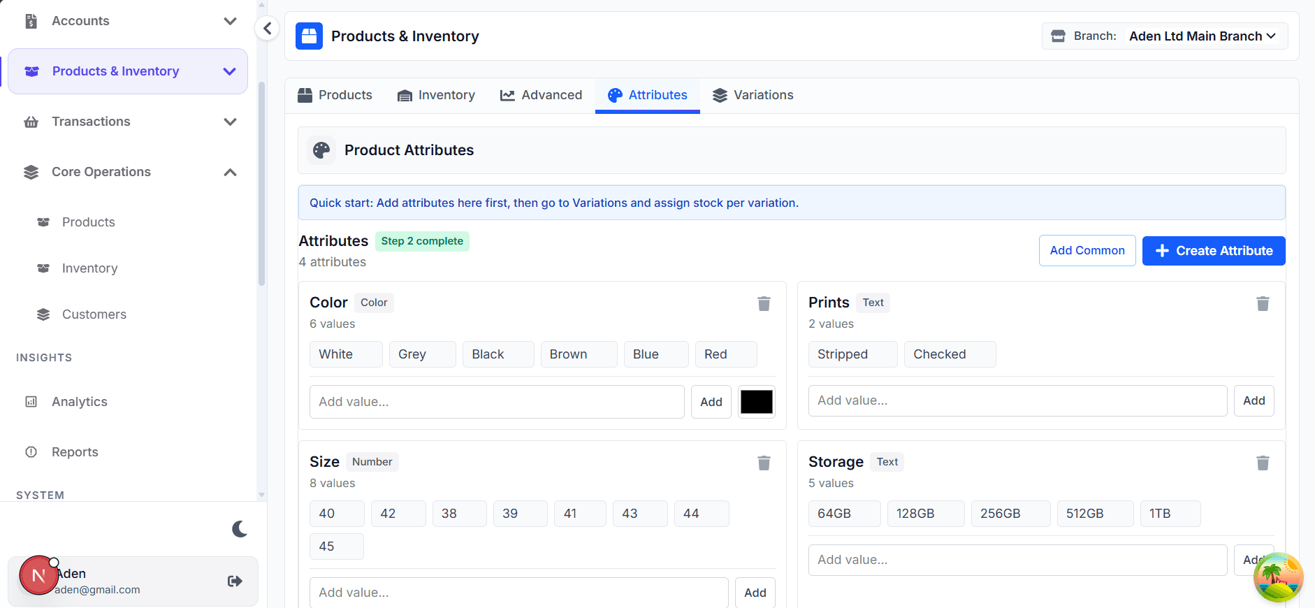Click the Core Operations layers icon
1315x608 pixels.
pyautogui.click(x=31, y=172)
